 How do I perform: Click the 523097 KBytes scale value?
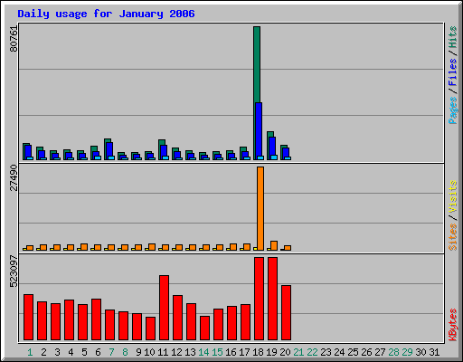(14, 271)
